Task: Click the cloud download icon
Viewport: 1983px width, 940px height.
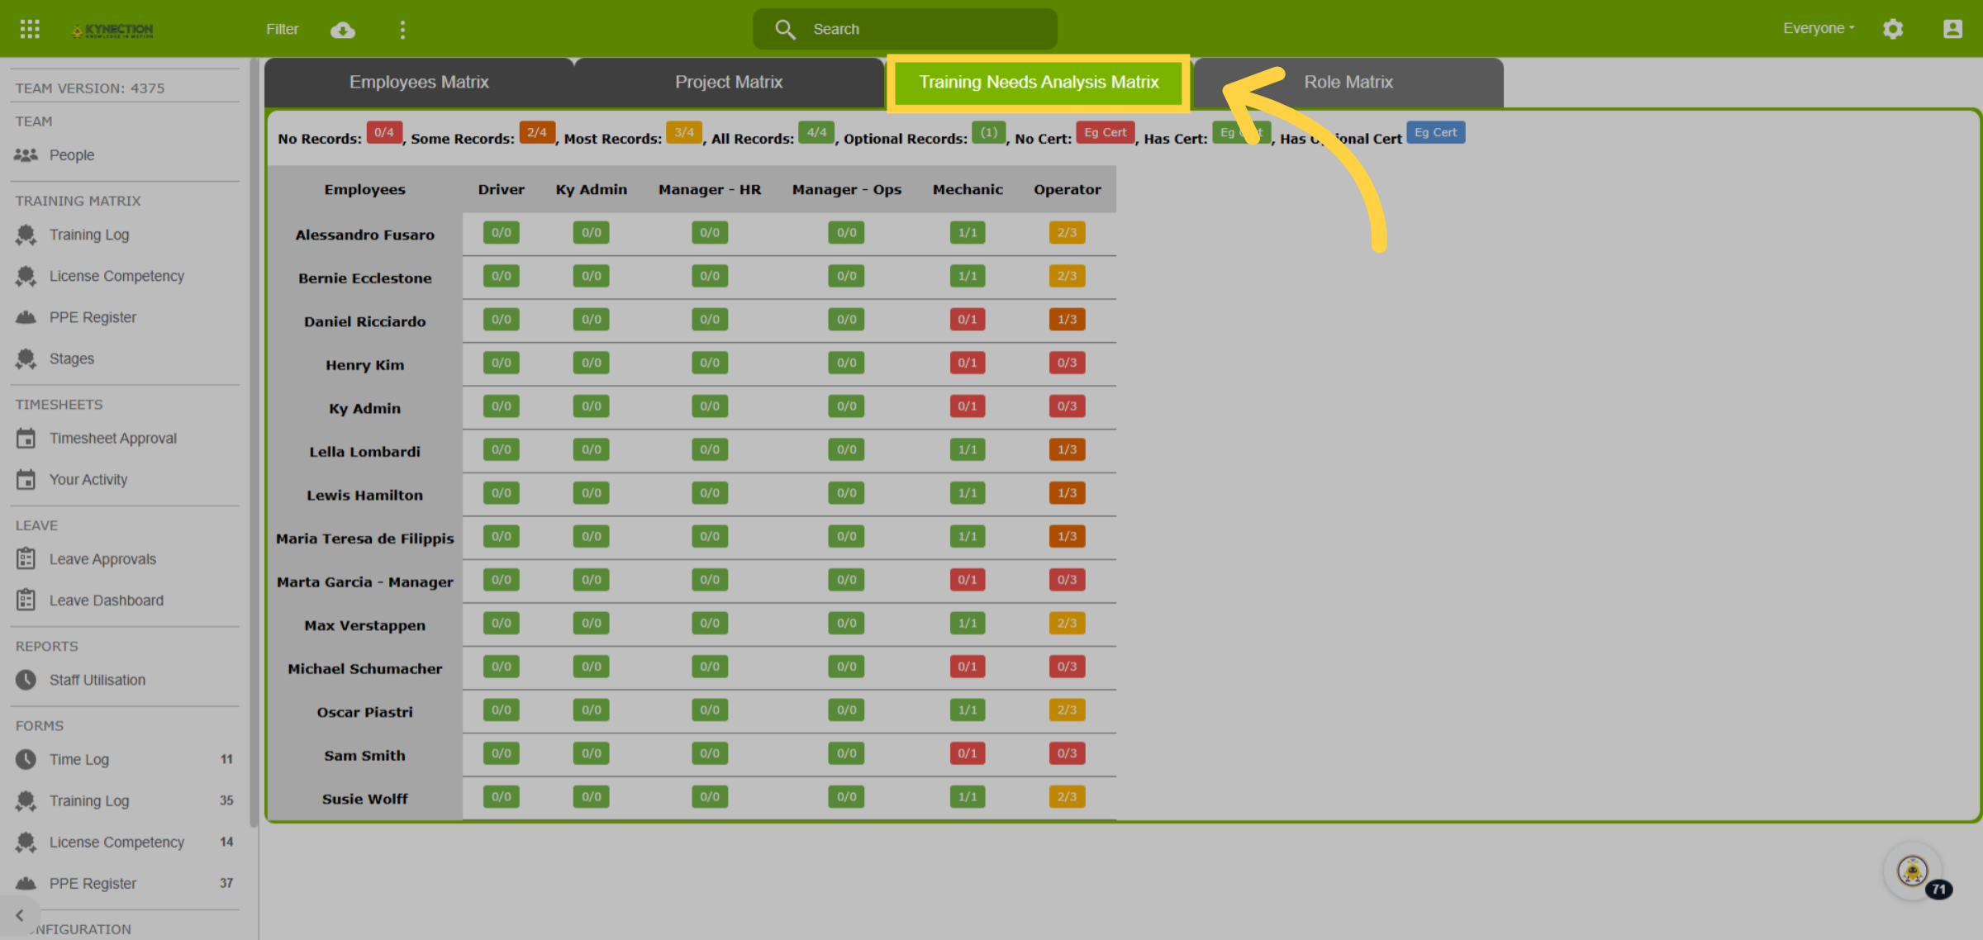Action: point(343,30)
